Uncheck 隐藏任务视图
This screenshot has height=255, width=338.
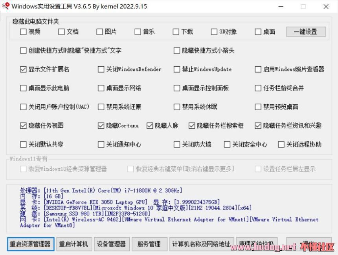pyautogui.click(x=23, y=126)
